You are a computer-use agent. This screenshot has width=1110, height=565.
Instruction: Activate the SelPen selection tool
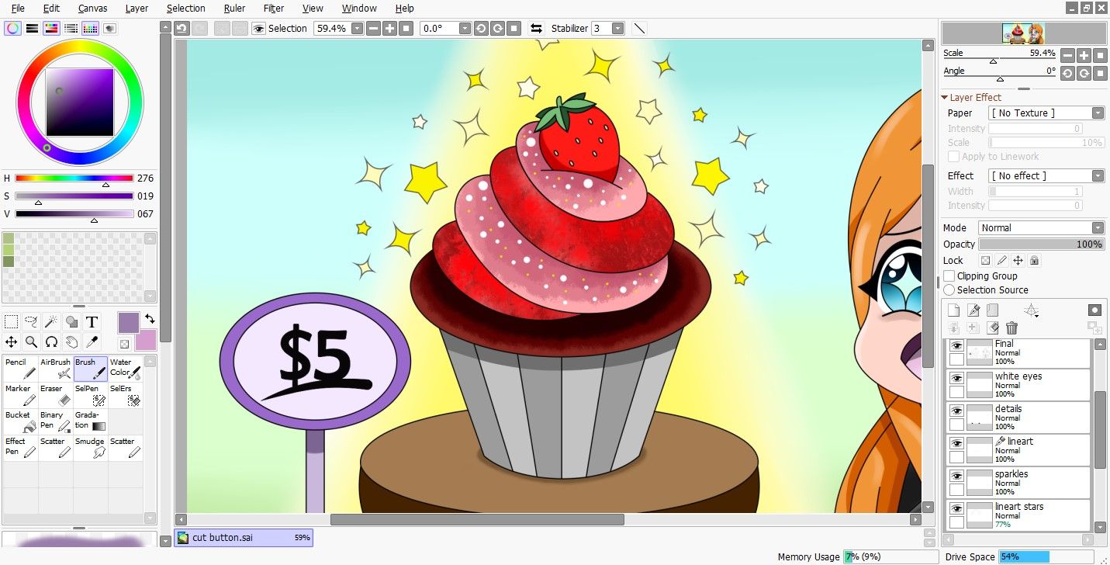pos(89,393)
